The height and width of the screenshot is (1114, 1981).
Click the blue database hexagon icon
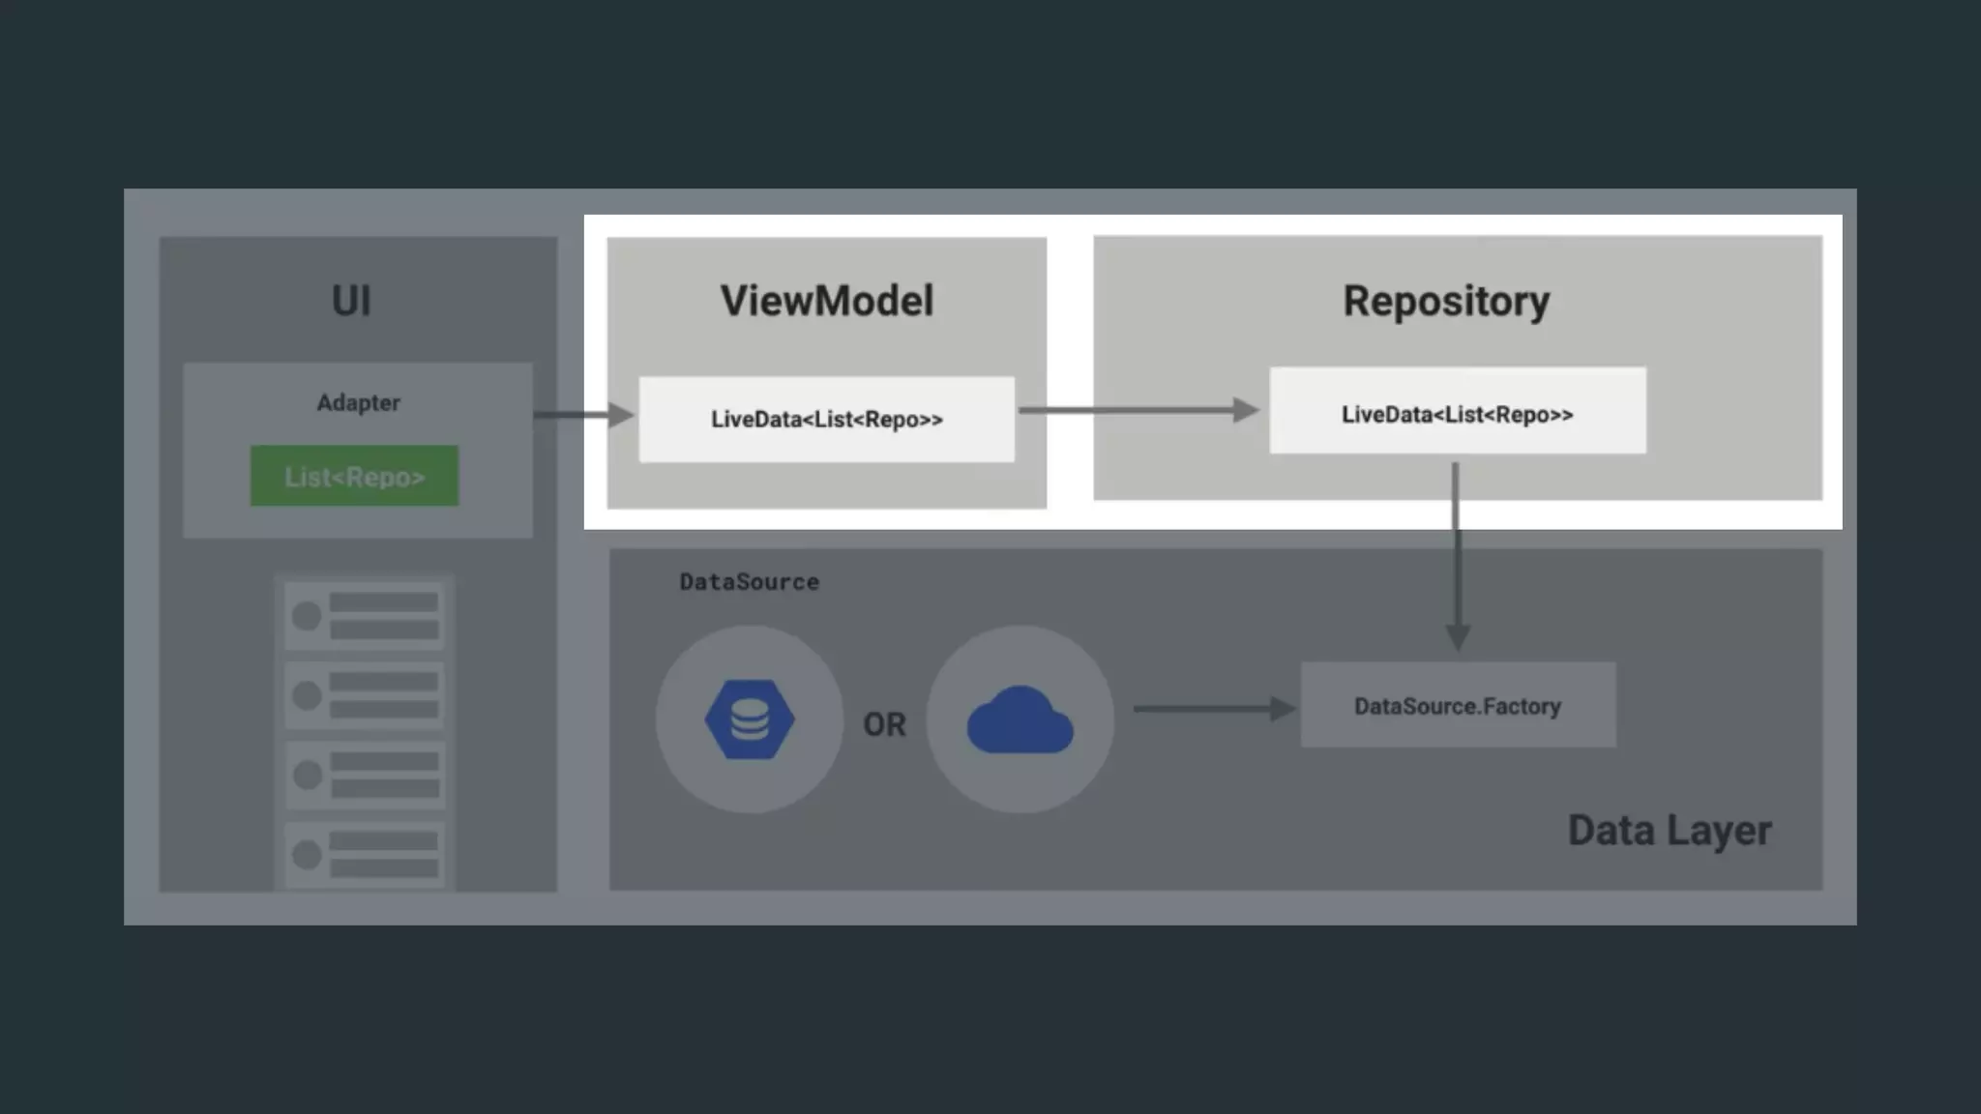coord(750,719)
